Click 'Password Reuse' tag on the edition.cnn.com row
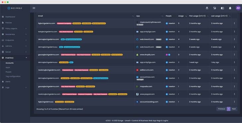This screenshot has width=242, height=123. coord(68,70)
